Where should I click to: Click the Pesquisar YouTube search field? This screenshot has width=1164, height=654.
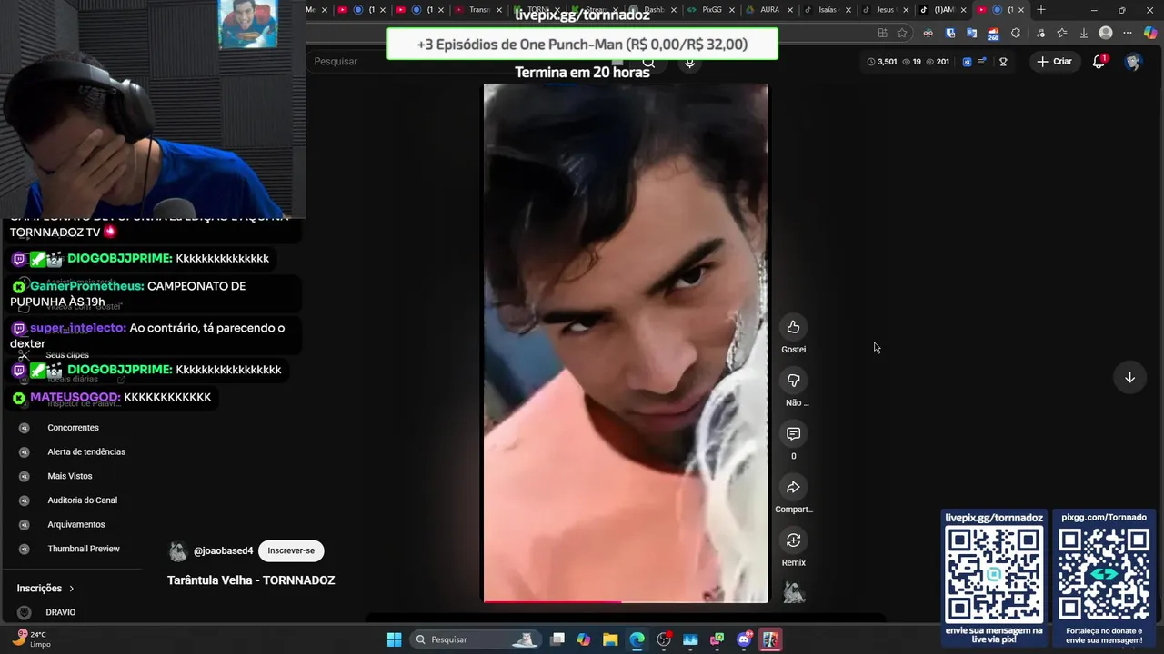468,61
